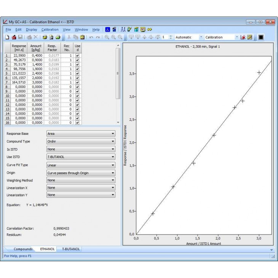
Task: Click the Save diskette icon
Action: (20, 37)
